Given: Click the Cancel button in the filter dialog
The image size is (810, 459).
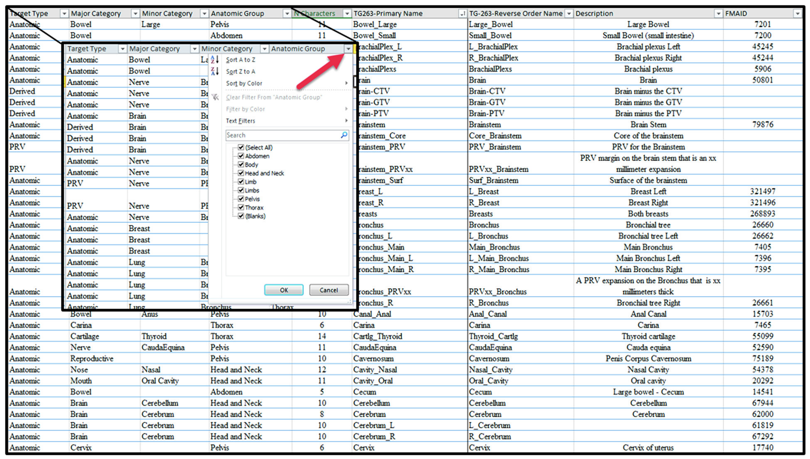Looking at the screenshot, I should click(329, 290).
